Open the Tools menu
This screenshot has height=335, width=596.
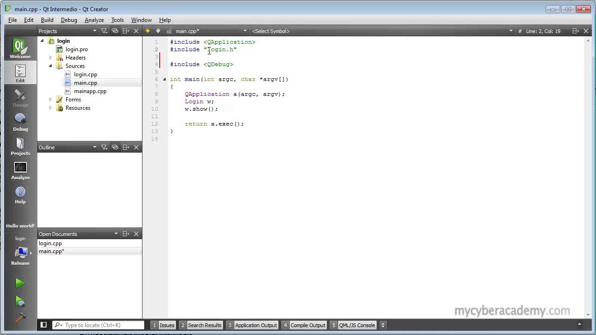(117, 20)
